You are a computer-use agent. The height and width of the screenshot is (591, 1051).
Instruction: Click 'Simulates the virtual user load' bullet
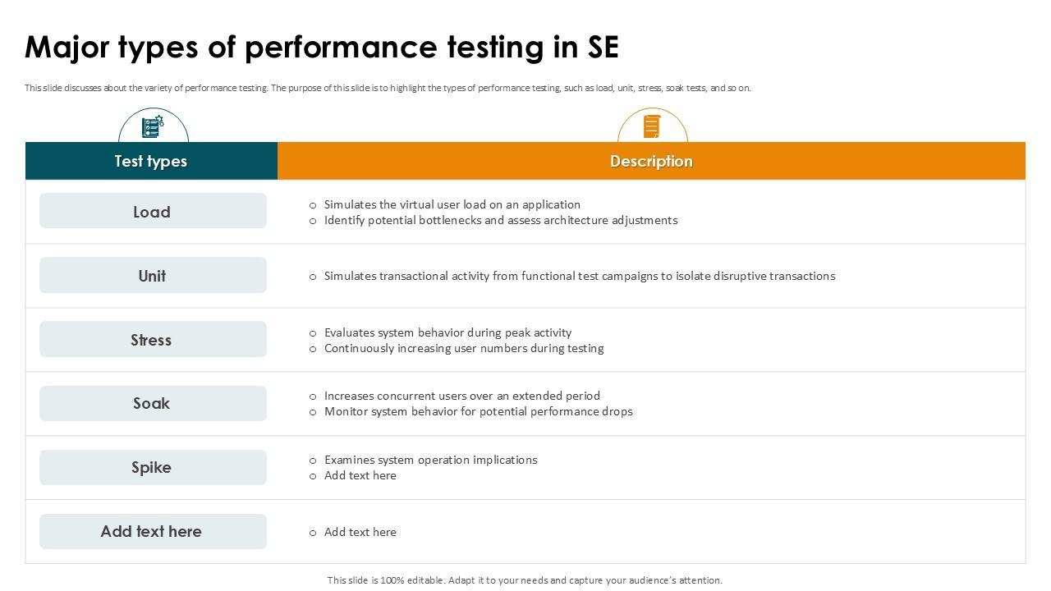[x=452, y=204]
